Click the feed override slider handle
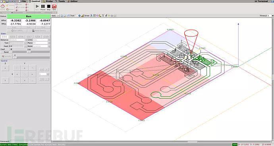This screenshot has height=146, width=274. (29, 52)
